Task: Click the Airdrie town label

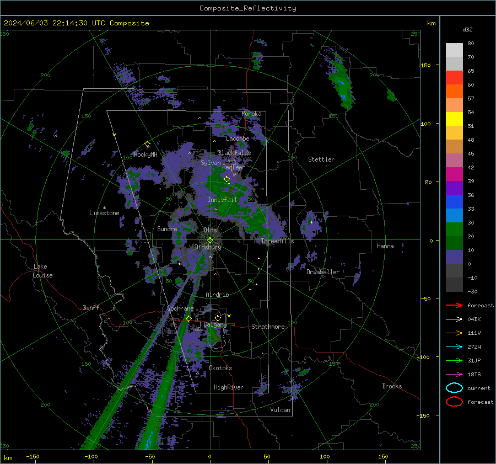Action: pos(217,295)
